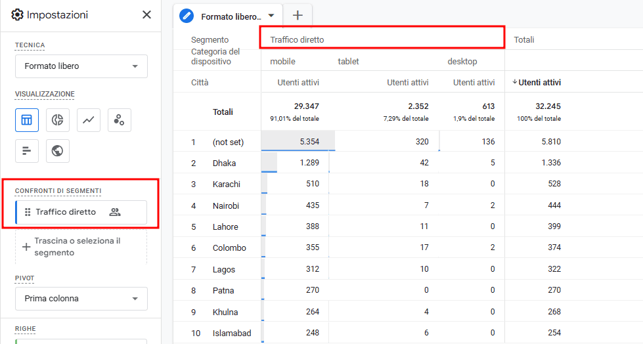Click the Colombo city row
The width and height of the screenshot is (643, 344).
(229, 248)
